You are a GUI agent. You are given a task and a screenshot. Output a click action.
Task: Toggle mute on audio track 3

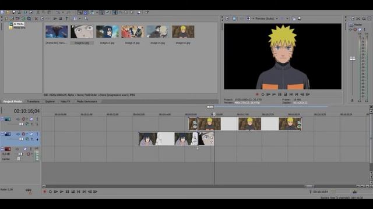click(26, 149)
